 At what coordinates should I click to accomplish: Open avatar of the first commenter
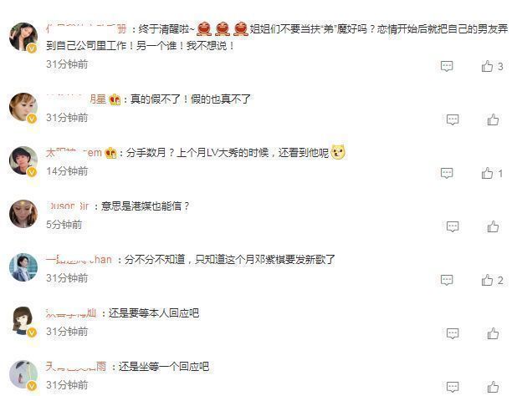pyautogui.click(x=23, y=37)
